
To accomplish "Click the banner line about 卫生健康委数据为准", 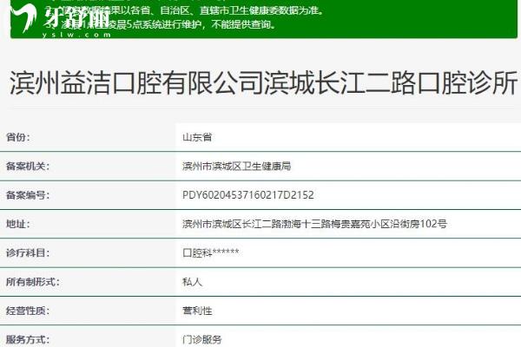I will tap(184, 10).
